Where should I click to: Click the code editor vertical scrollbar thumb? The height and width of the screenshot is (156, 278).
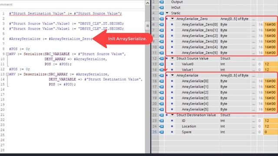point(148,26)
